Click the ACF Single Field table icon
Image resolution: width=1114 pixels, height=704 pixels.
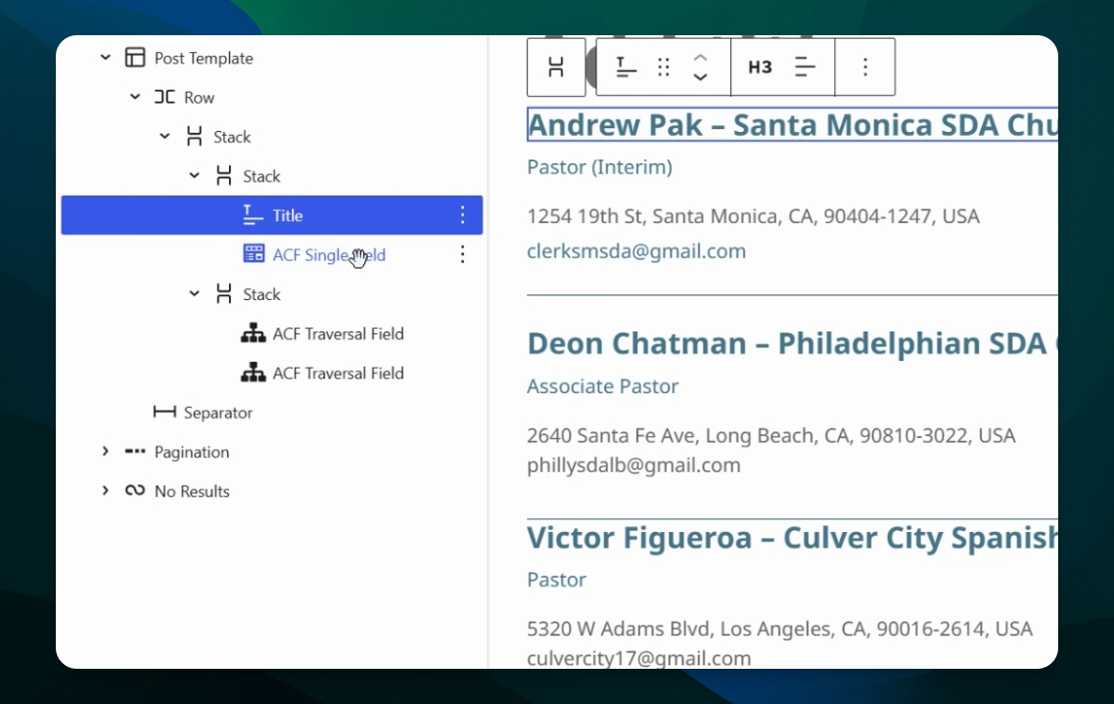[x=254, y=254]
